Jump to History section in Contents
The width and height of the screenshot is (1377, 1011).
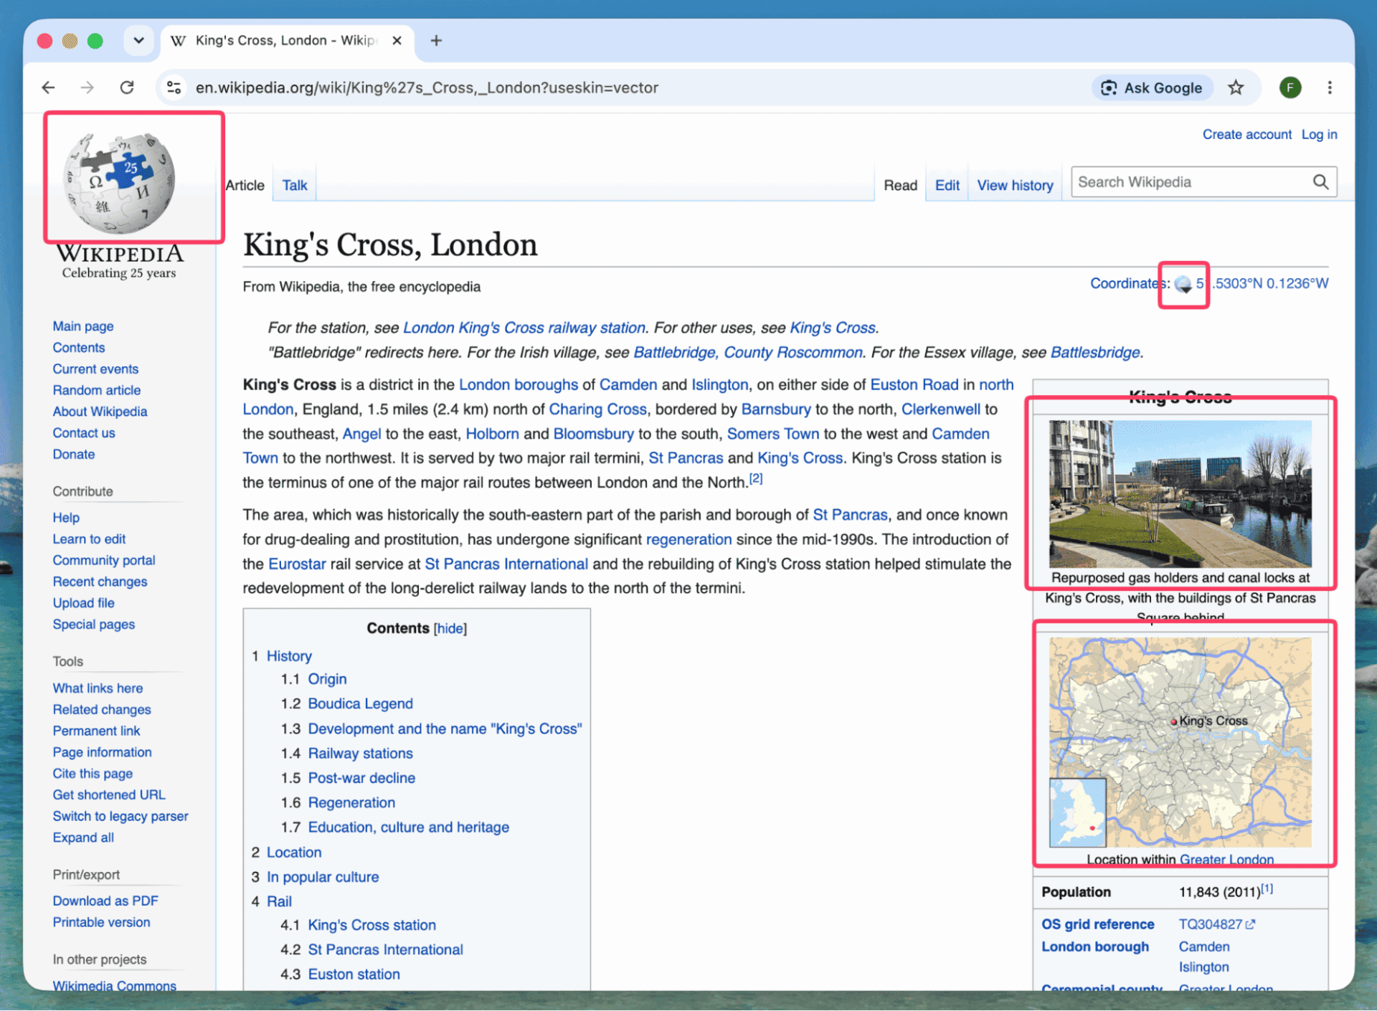tap(289, 656)
